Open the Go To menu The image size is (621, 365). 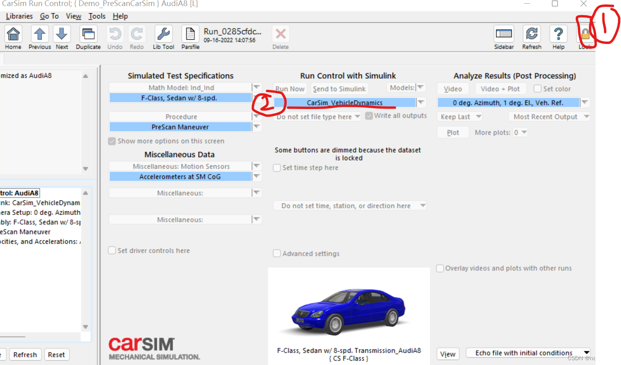[x=49, y=16]
